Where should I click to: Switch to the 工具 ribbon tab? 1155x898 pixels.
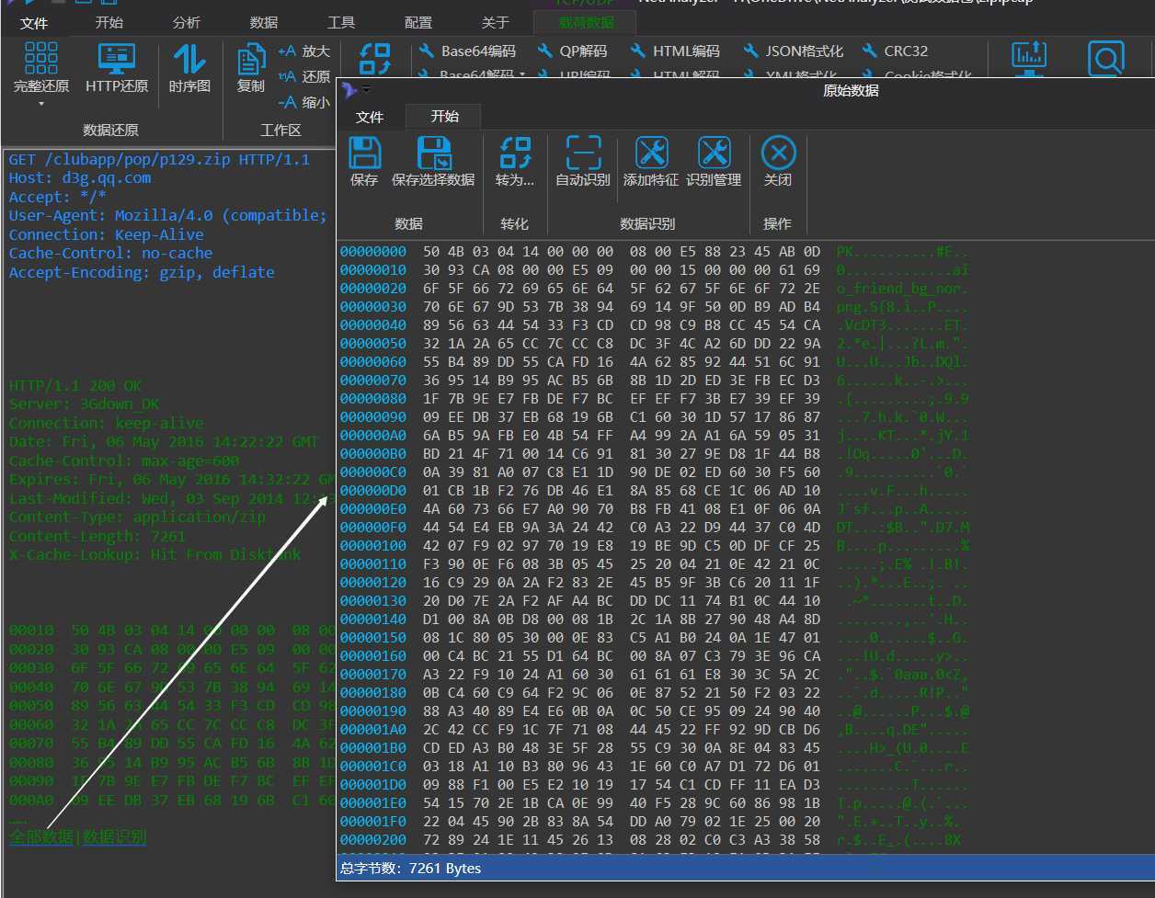pyautogui.click(x=341, y=22)
